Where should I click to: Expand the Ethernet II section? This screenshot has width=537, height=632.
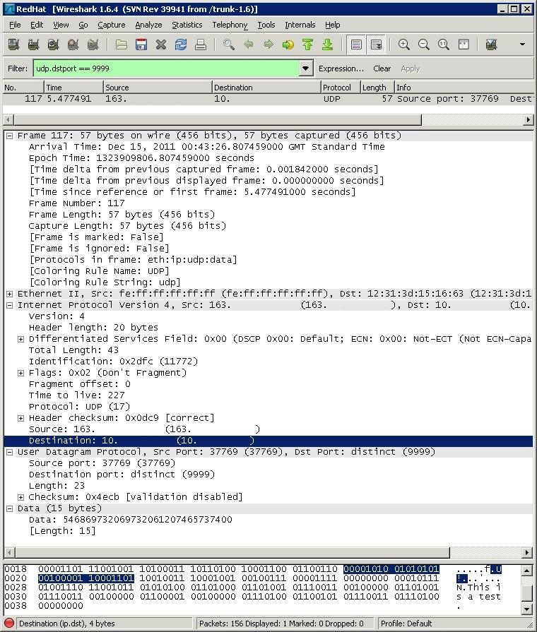pyautogui.click(x=9, y=294)
